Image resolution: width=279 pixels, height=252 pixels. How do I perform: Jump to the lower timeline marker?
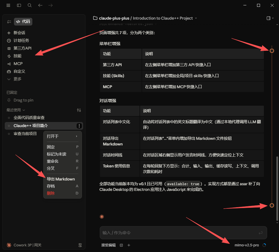[272, 206]
